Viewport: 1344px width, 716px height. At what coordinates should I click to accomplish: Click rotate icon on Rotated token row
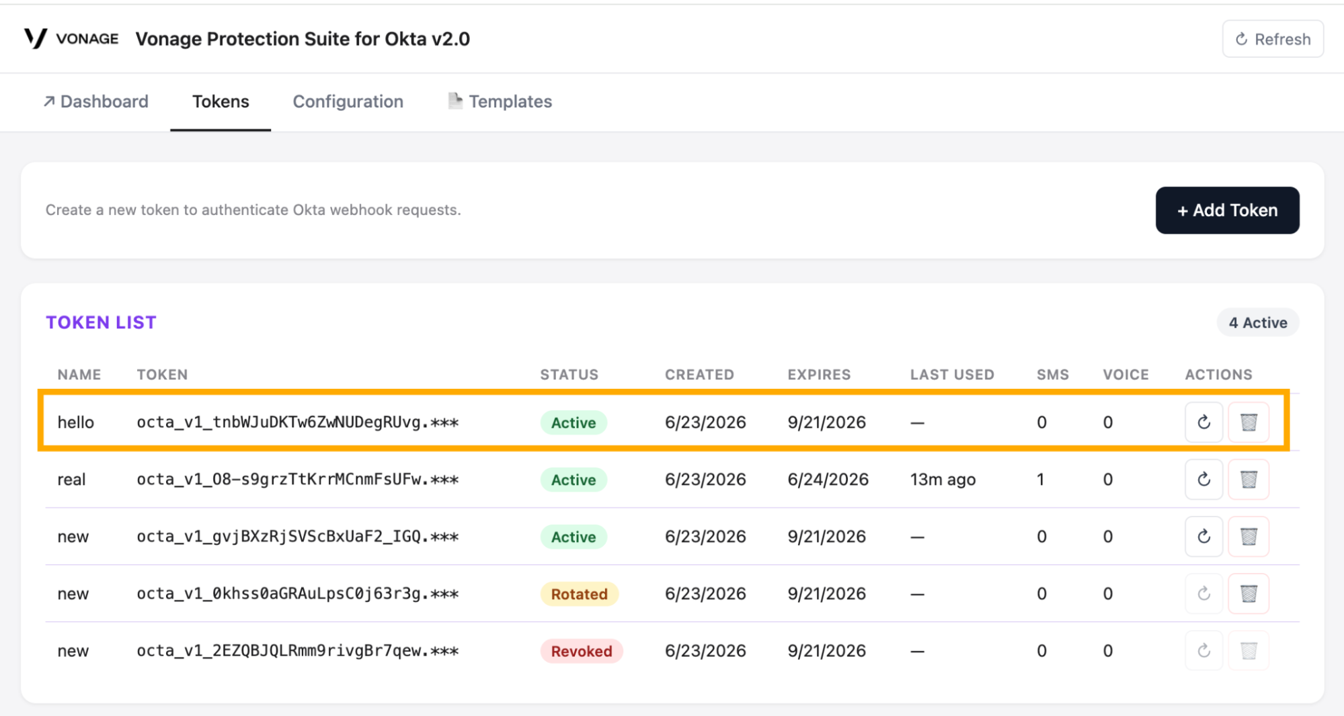1203,594
